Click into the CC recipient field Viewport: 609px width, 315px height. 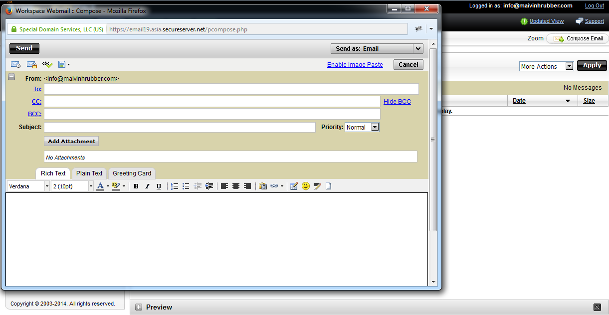pos(212,102)
